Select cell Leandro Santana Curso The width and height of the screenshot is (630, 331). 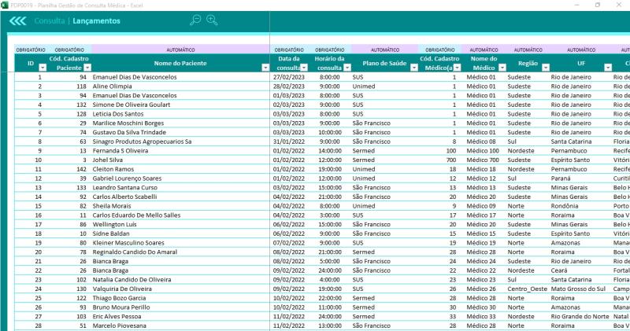[x=180, y=188]
